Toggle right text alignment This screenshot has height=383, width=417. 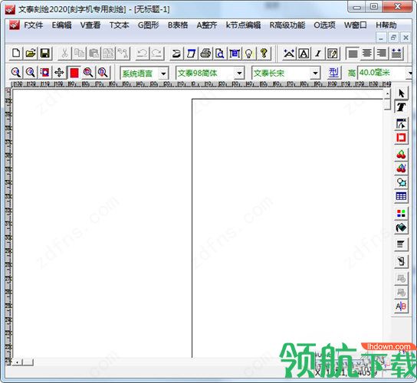tap(382, 53)
